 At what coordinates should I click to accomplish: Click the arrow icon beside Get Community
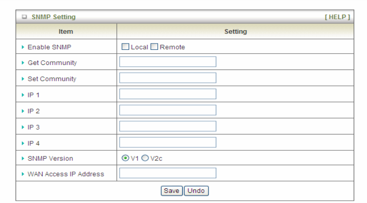click(23, 63)
